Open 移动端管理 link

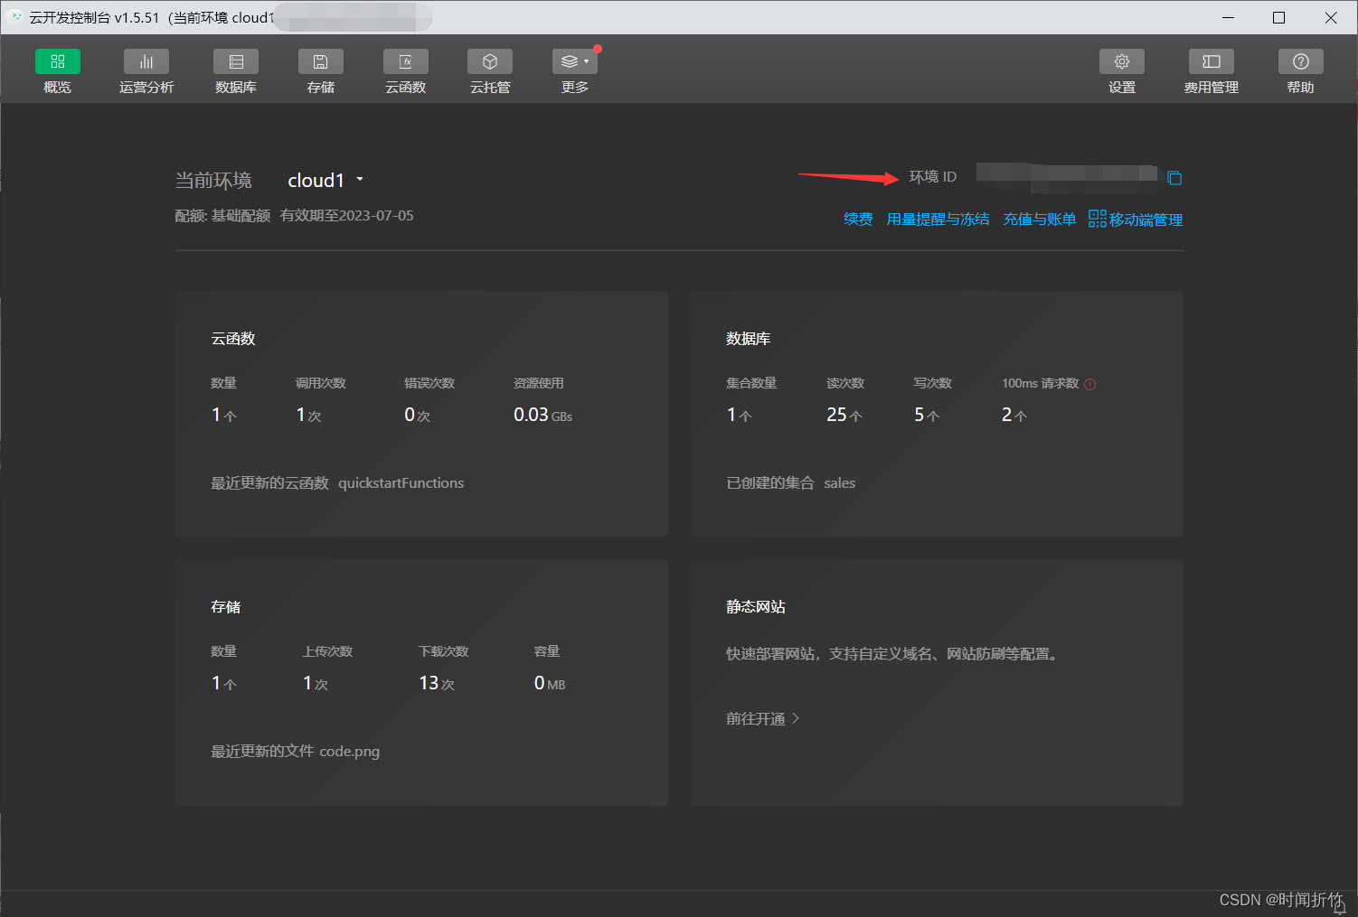(1146, 220)
